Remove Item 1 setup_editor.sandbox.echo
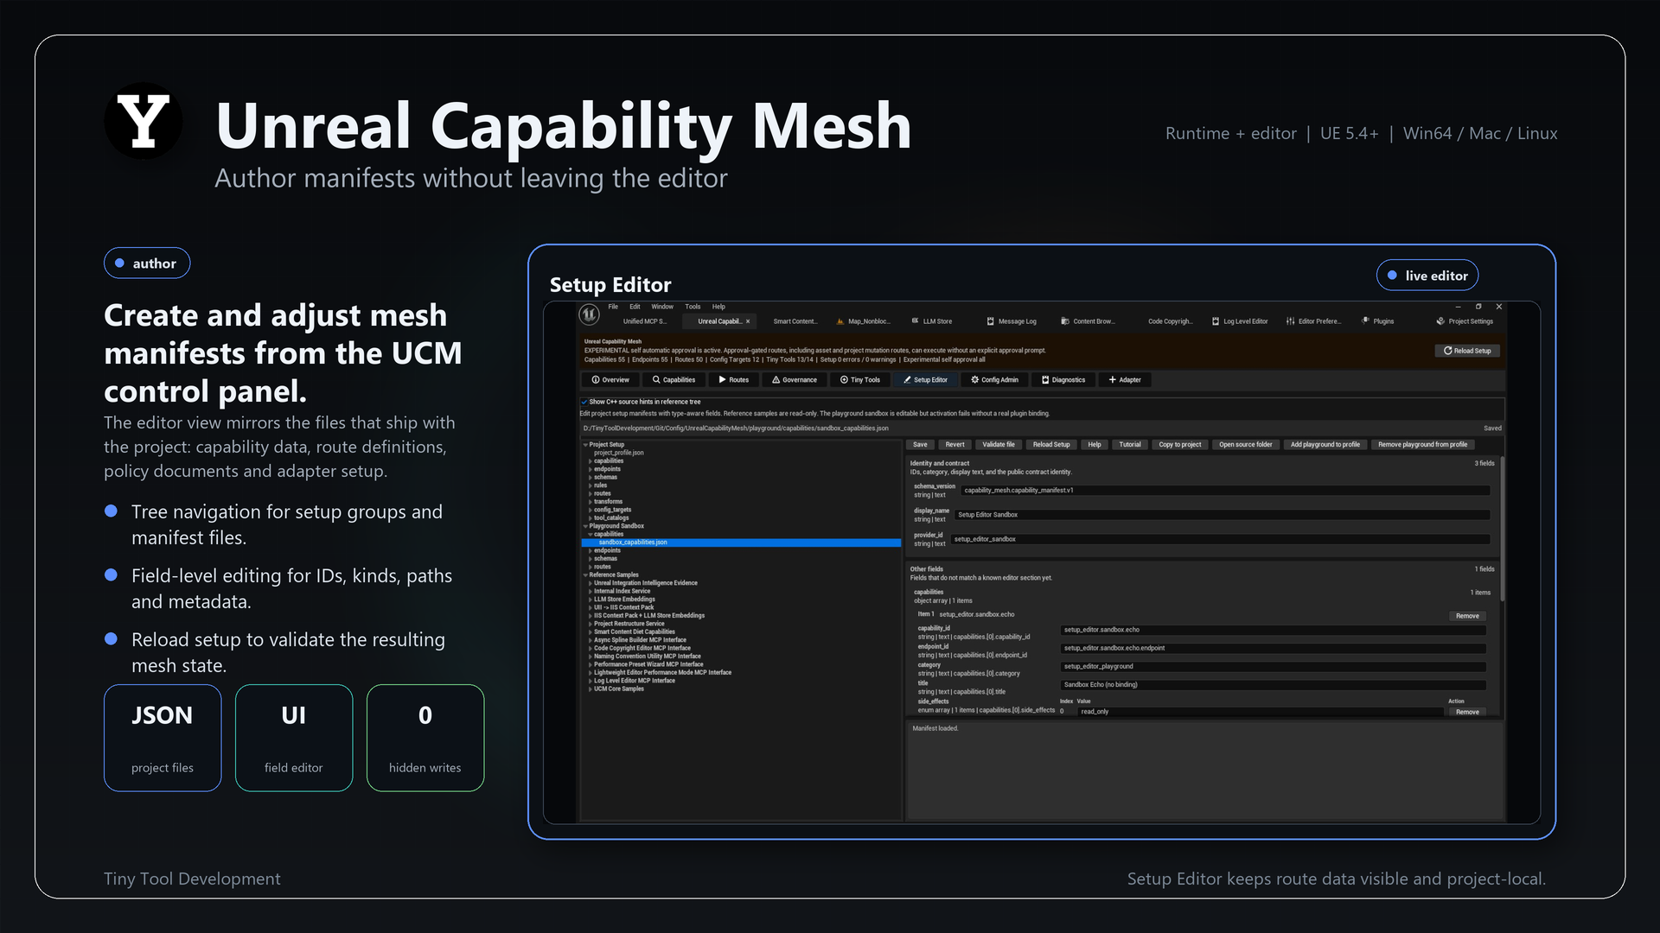This screenshot has height=933, width=1660. (1467, 616)
